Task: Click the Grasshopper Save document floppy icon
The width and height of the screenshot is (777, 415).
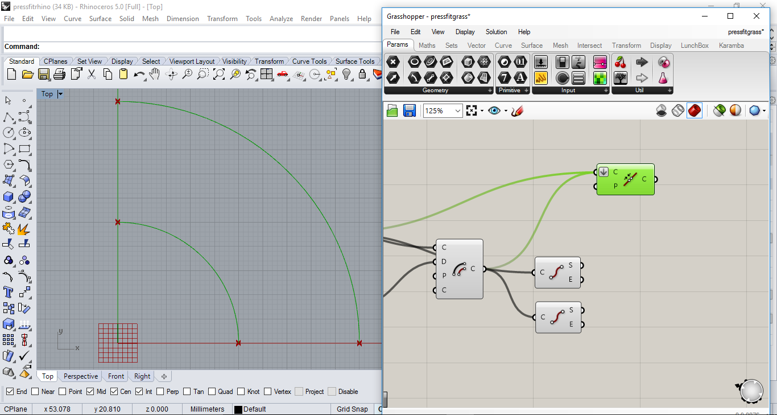Action: (x=409, y=110)
